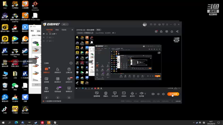Open the notification bell icon

click(x=172, y=31)
